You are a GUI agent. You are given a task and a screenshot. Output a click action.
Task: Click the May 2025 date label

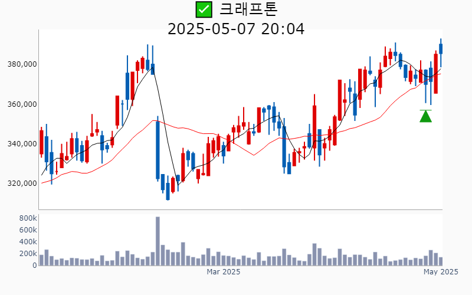click(441, 272)
